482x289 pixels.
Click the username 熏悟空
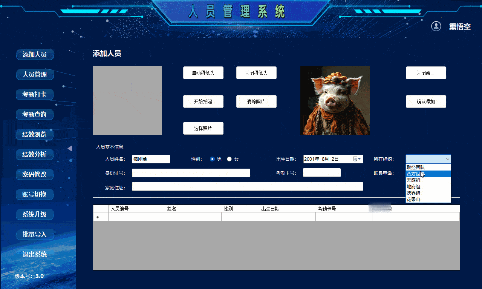(460, 26)
